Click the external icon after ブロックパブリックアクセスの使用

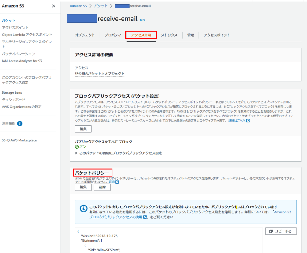(145, 217)
